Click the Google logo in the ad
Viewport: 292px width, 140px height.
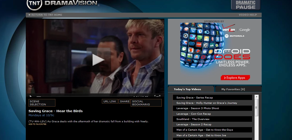245,30
